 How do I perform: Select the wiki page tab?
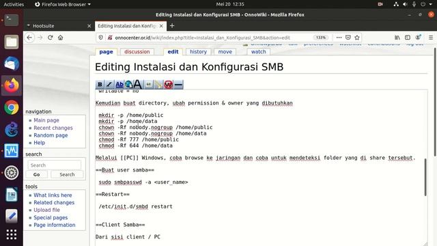point(106,52)
